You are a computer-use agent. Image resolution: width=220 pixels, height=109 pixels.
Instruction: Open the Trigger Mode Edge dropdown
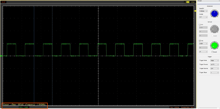click(214, 61)
